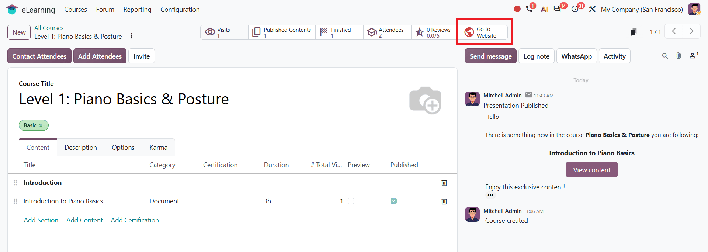The height and width of the screenshot is (252, 708).
Task: Click the Invite button
Action: coord(142,56)
